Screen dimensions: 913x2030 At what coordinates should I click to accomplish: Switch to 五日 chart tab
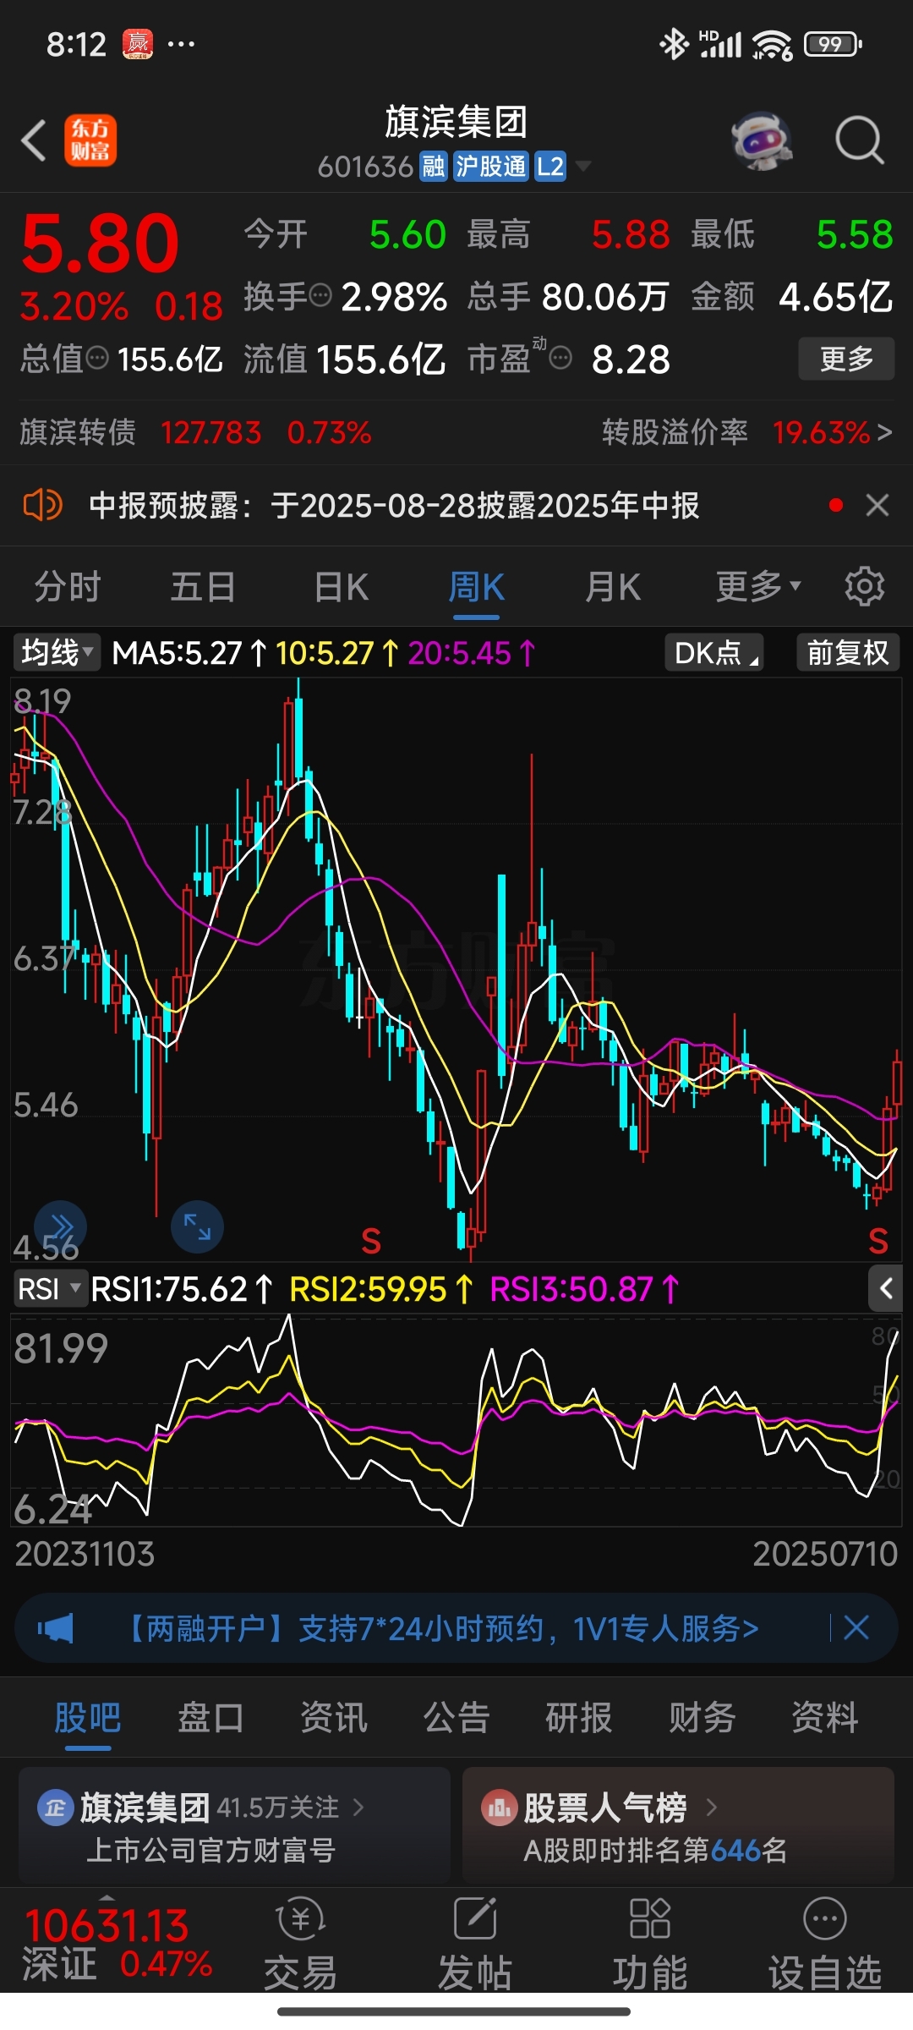coord(203,586)
